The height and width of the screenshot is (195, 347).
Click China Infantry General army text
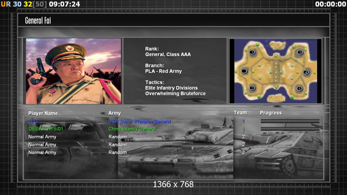132,129
